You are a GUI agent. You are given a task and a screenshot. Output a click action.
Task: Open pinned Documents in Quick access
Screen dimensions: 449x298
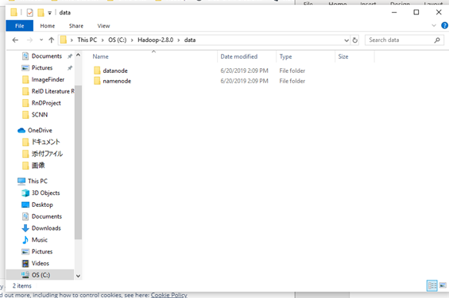pyautogui.click(x=47, y=56)
